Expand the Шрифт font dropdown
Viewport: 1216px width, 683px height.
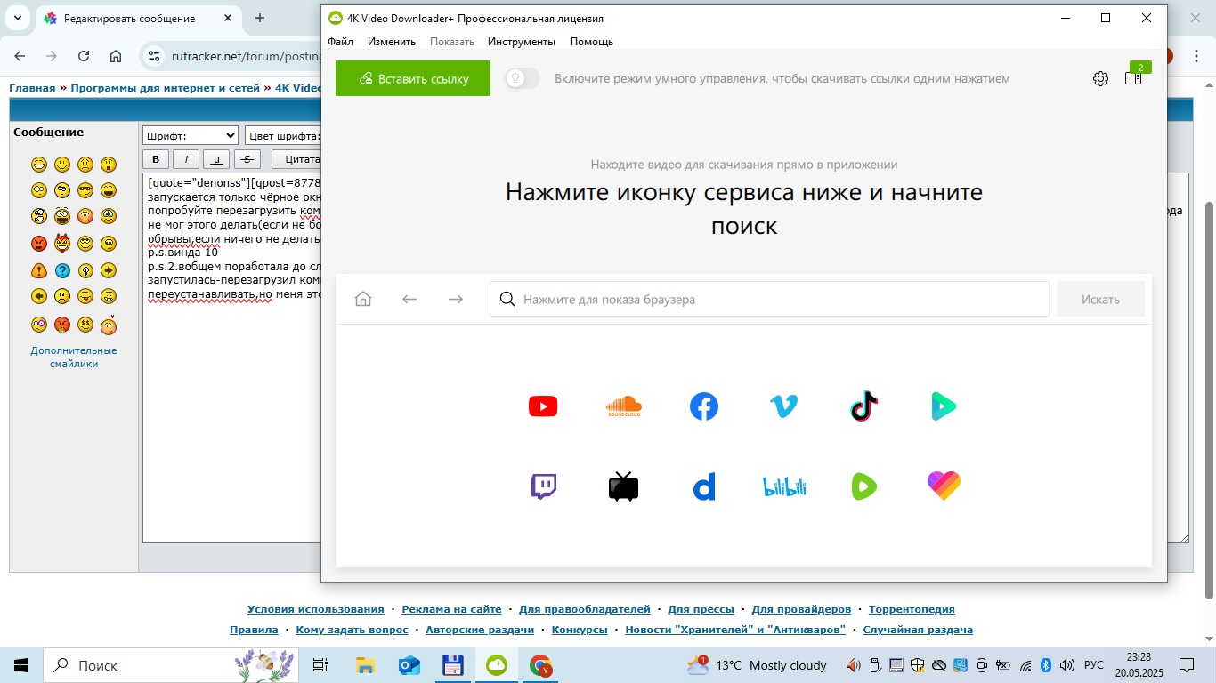[x=191, y=135]
